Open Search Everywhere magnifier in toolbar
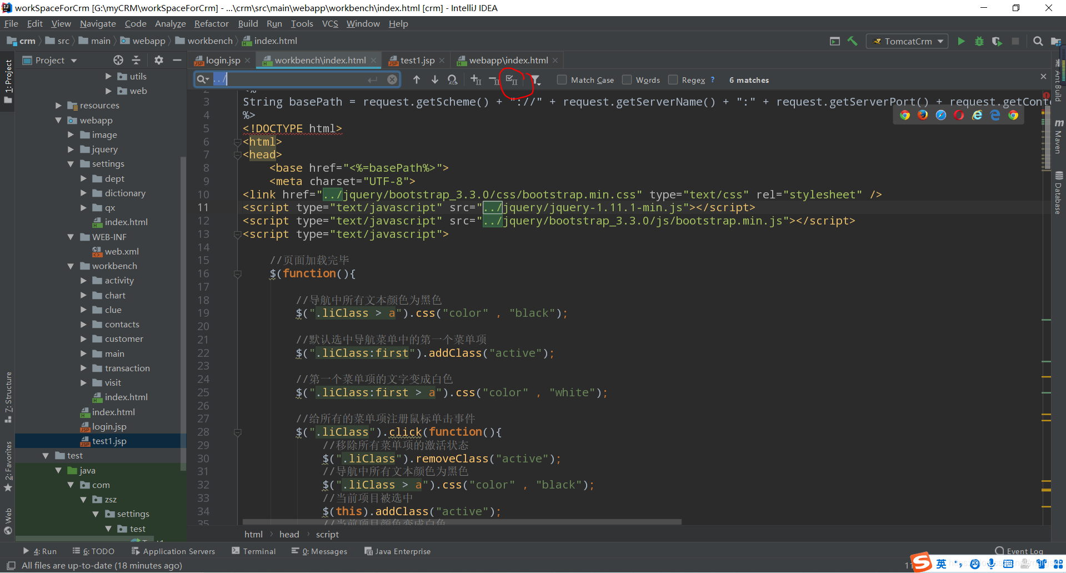 point(1038,41)
